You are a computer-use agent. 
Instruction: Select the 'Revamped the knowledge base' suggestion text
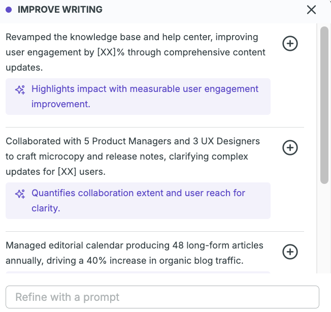point(132,52)
